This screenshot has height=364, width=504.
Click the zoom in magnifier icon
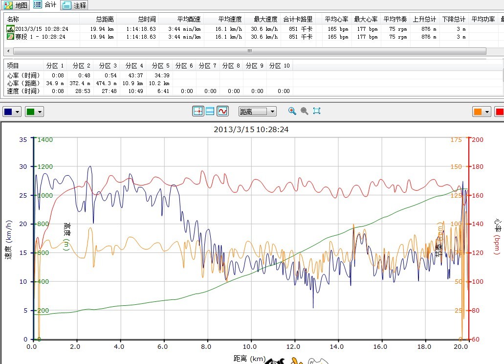coord(292,111)
